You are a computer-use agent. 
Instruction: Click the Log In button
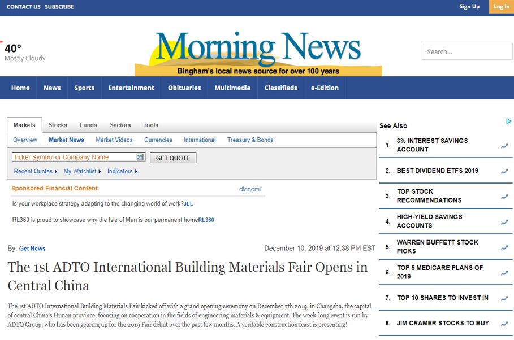pyautogui.click(x=501, y=7)
